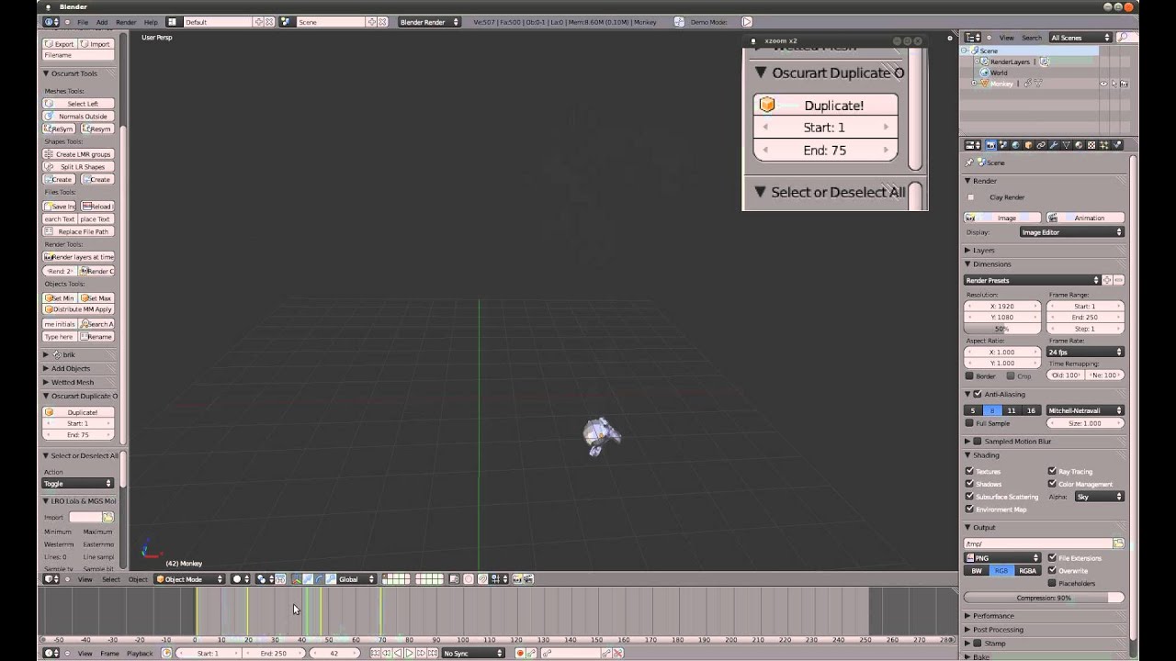
Task: Click the 50% resolution percentage slider
Action: pyautogui.click(x=1002, y=329)
